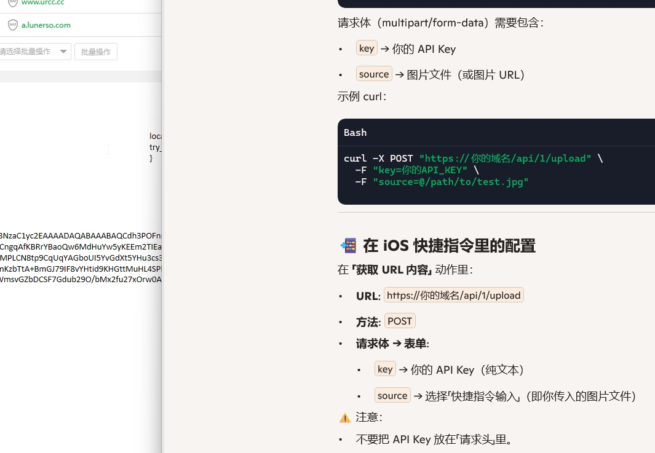Click the Bash code block header

pos(355,133)
